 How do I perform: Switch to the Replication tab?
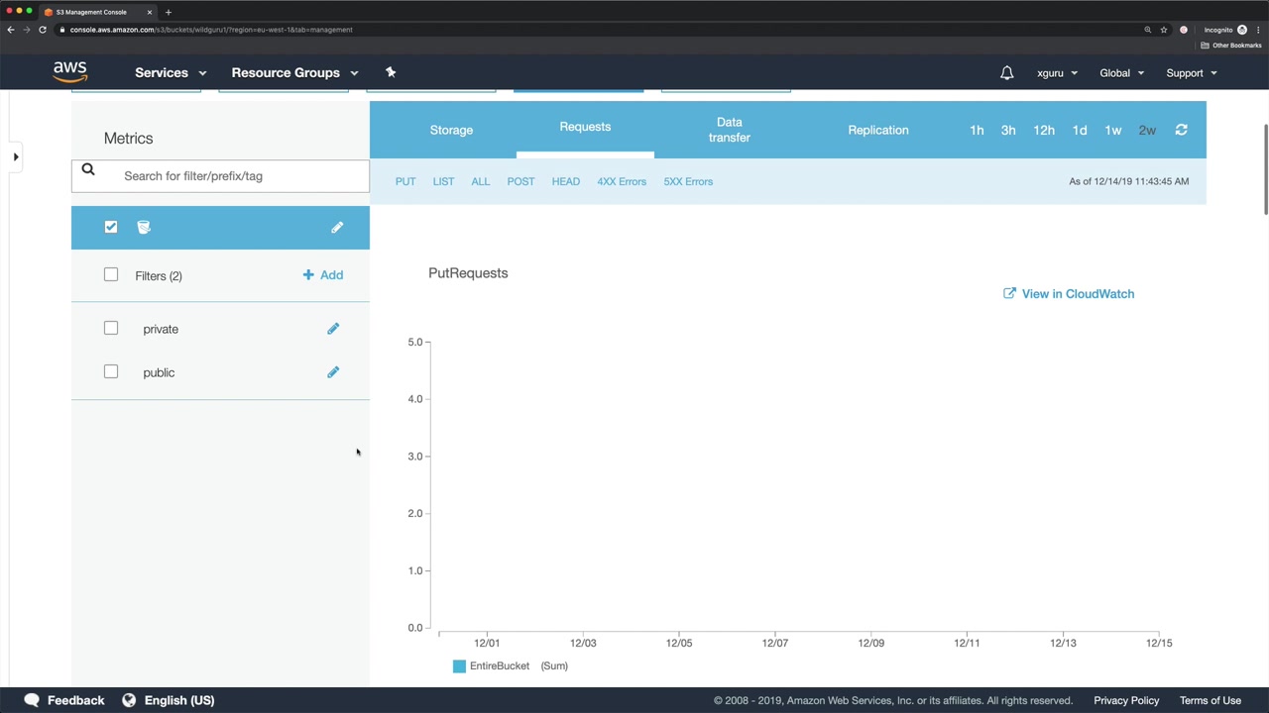877,130
